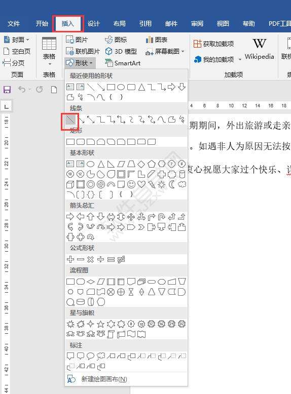The width and height of the screenshot is (291, 394).
Task: Select the heart shape in 基本形状
Action: click(x=141, y=184)
